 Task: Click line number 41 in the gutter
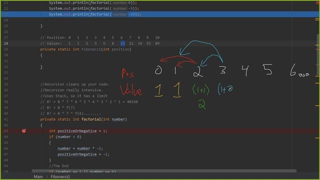[x=6, y=119]
